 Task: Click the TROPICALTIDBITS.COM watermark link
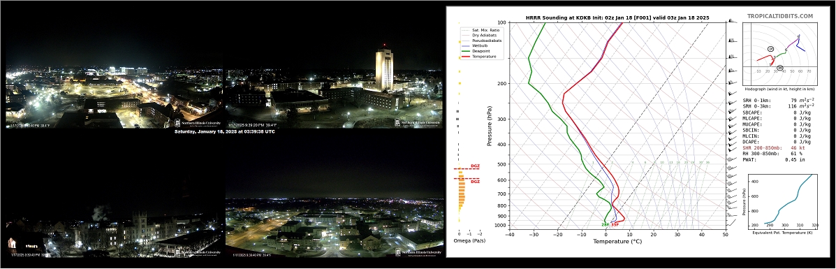780,16
